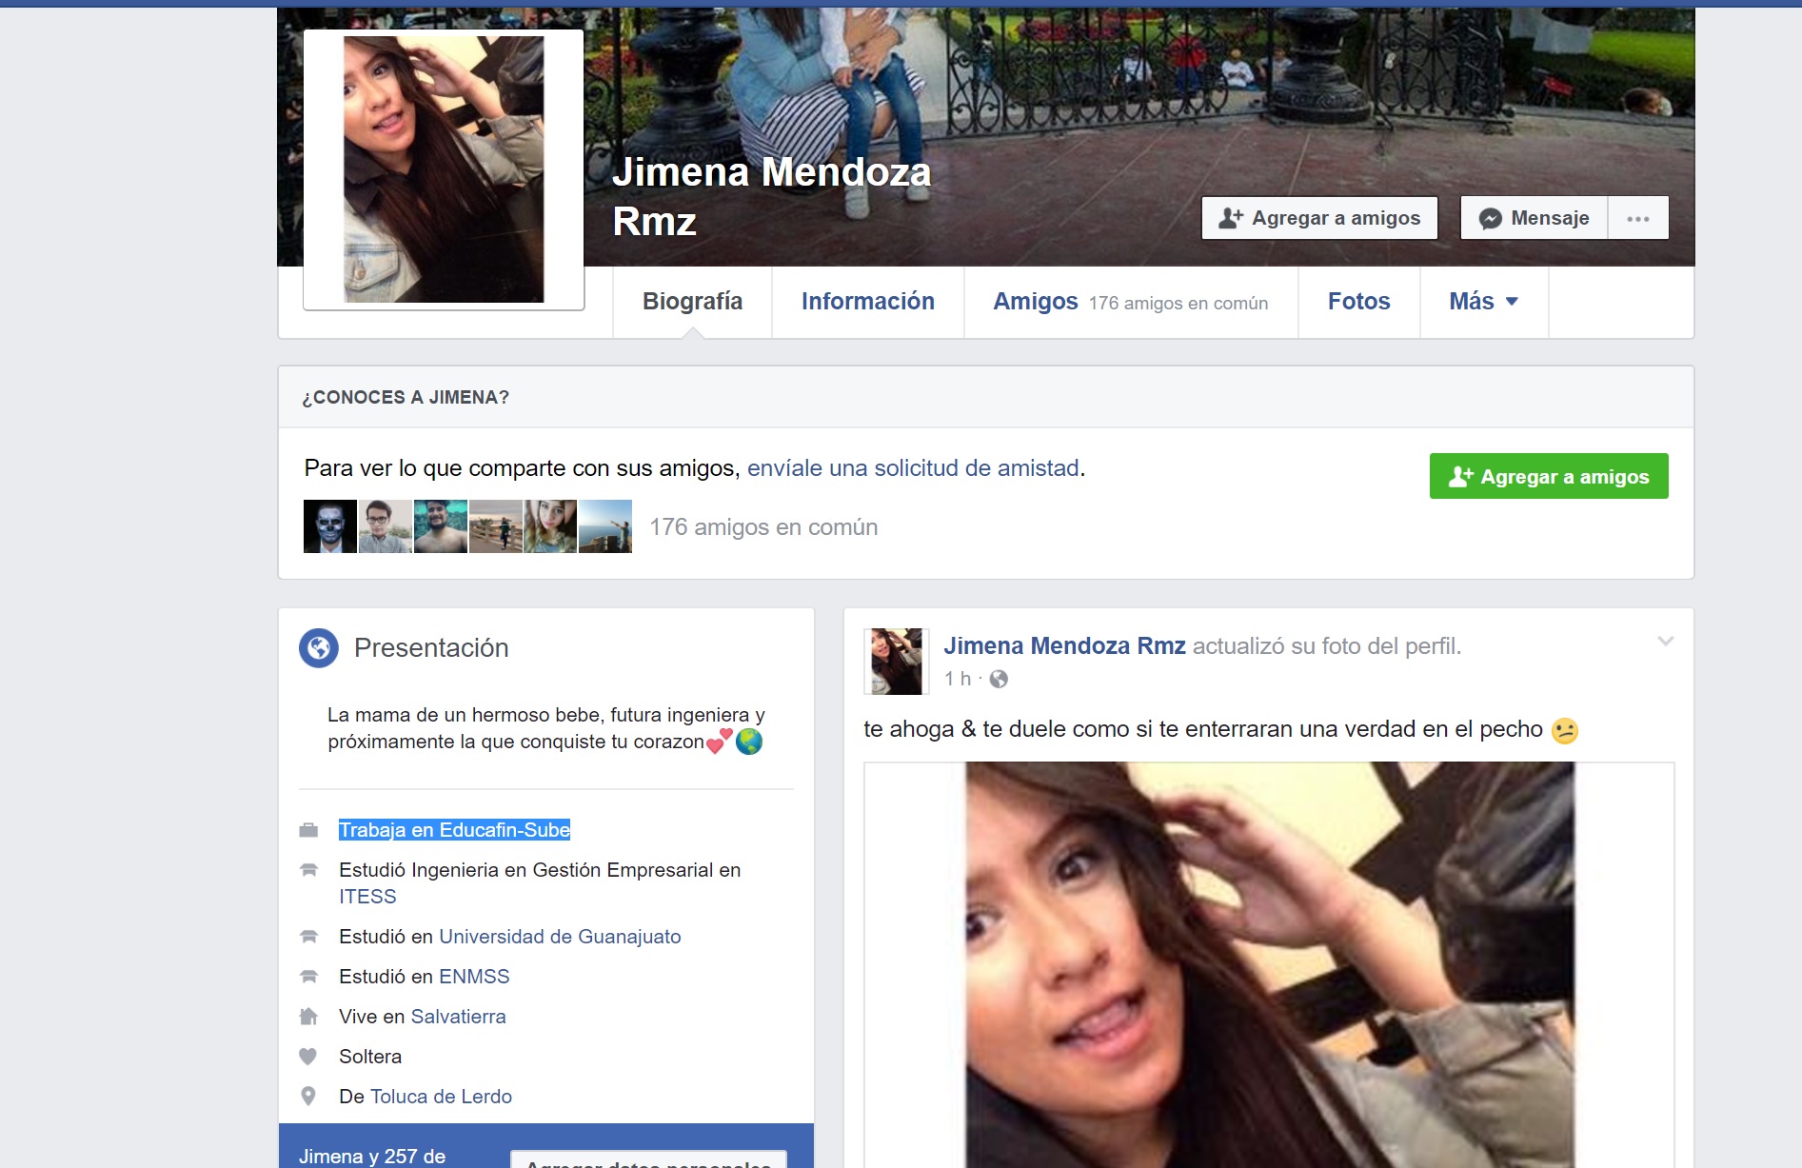Screen dimensions: 1802x1168
Task: Expand the Más dropdown tab
Action: pos(1483,302)
